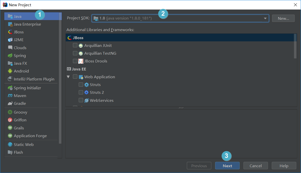The image size is (301, 173).
Task: Check the Web Application checkbox
Action: pyautogui.click(x=75, y=77)
